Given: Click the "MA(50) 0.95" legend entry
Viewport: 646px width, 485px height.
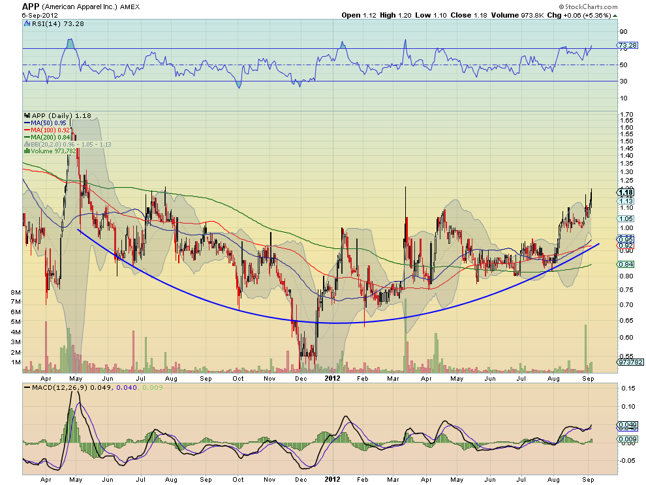Looking at the screenshot, I should point(48,123).
